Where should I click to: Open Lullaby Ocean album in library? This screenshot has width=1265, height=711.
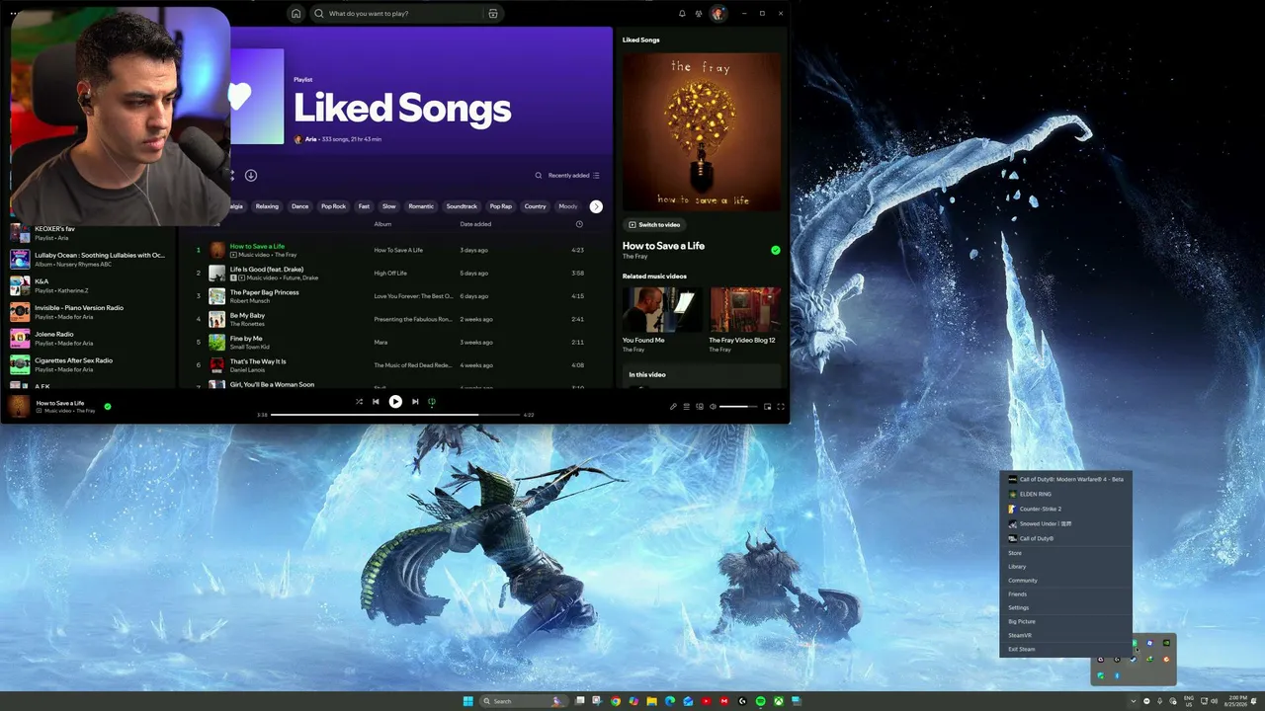pyautogui.click(x=89, y=259)
